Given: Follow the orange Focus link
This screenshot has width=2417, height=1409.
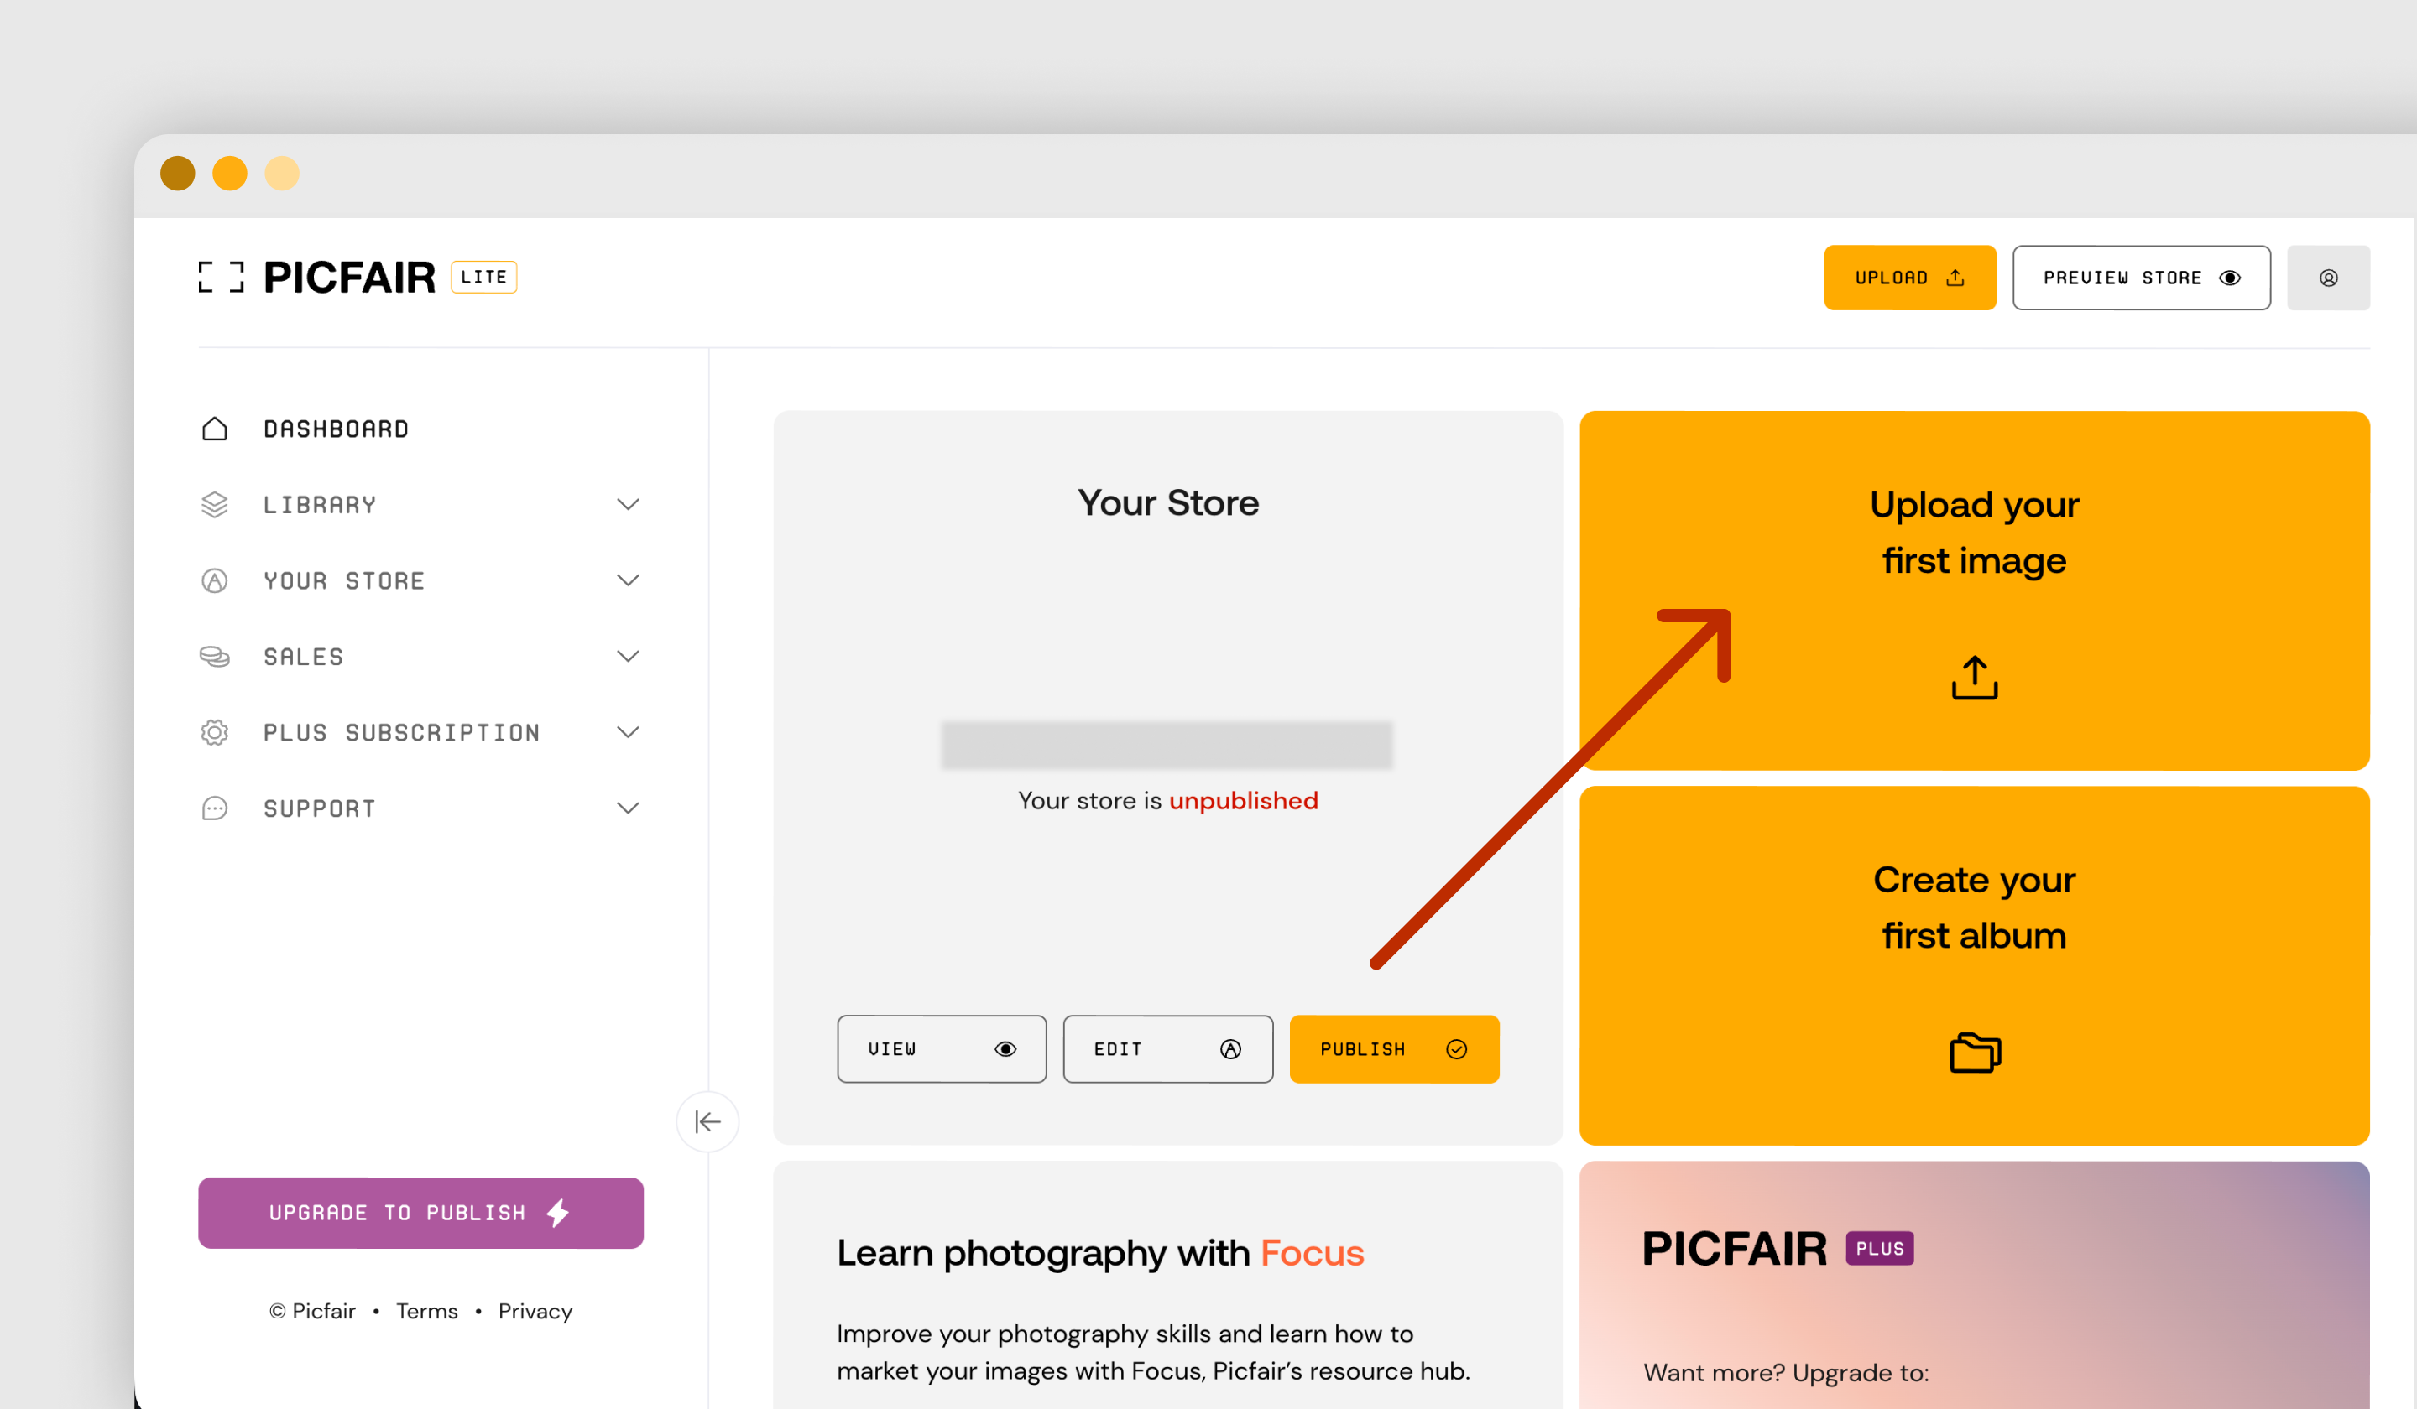Looking at the screenshot, I should [1311, 1253].
